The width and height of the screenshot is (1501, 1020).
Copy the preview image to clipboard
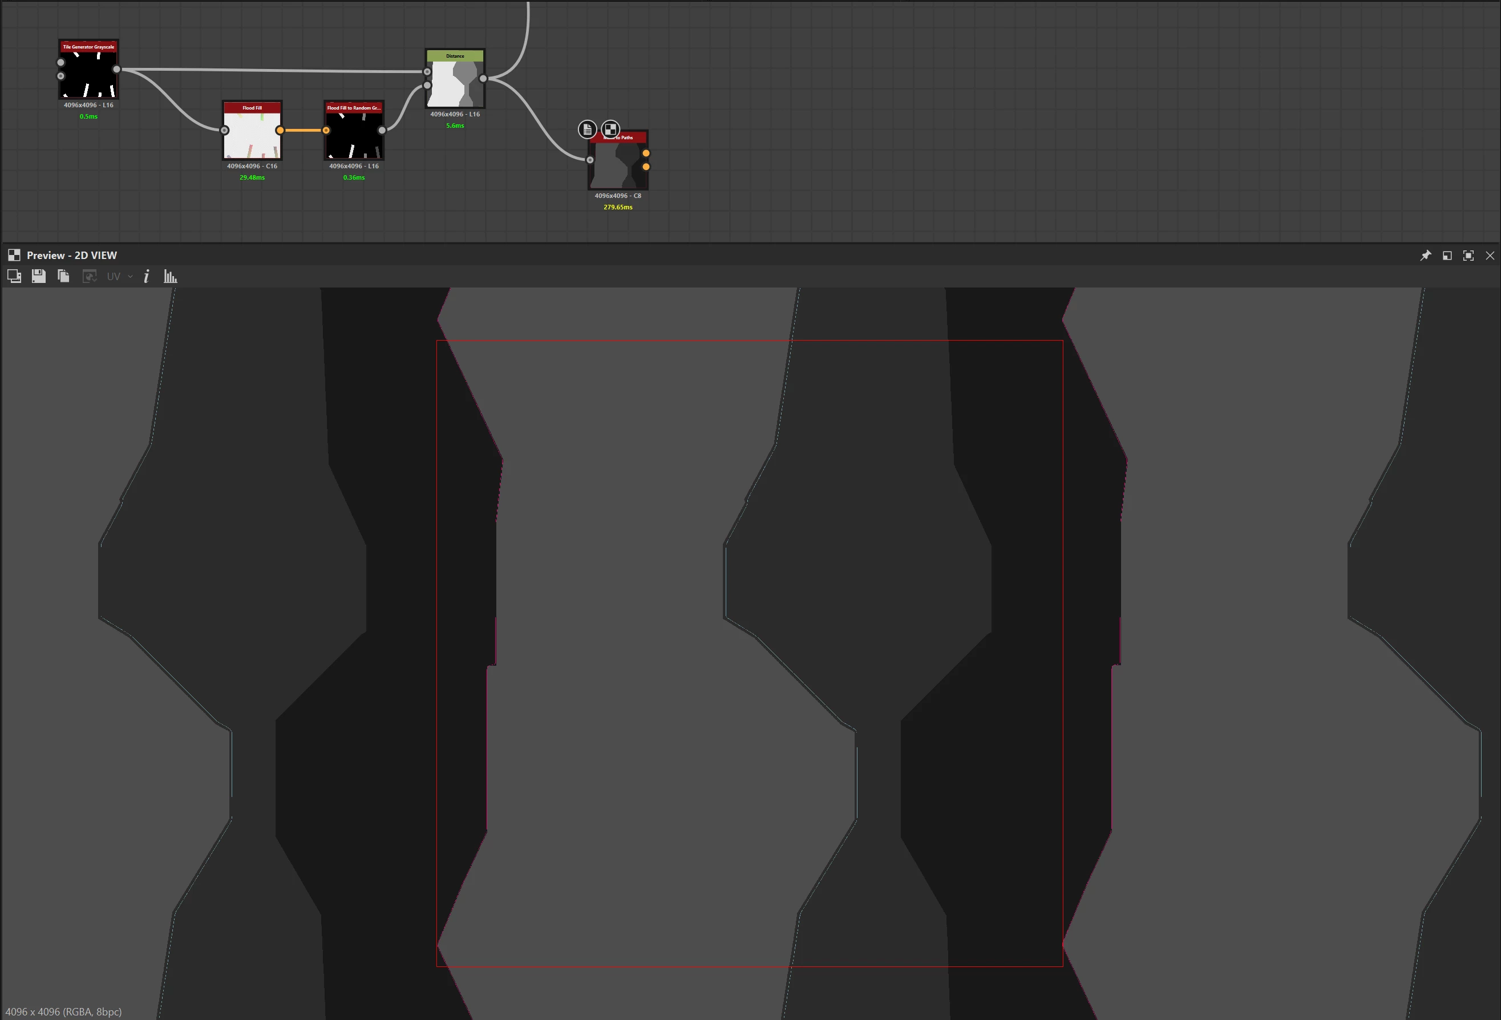[63, 277]
